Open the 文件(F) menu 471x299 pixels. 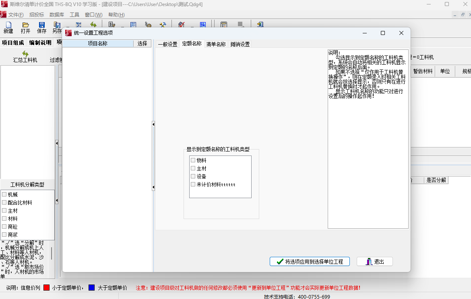click(x=16, y=15)
